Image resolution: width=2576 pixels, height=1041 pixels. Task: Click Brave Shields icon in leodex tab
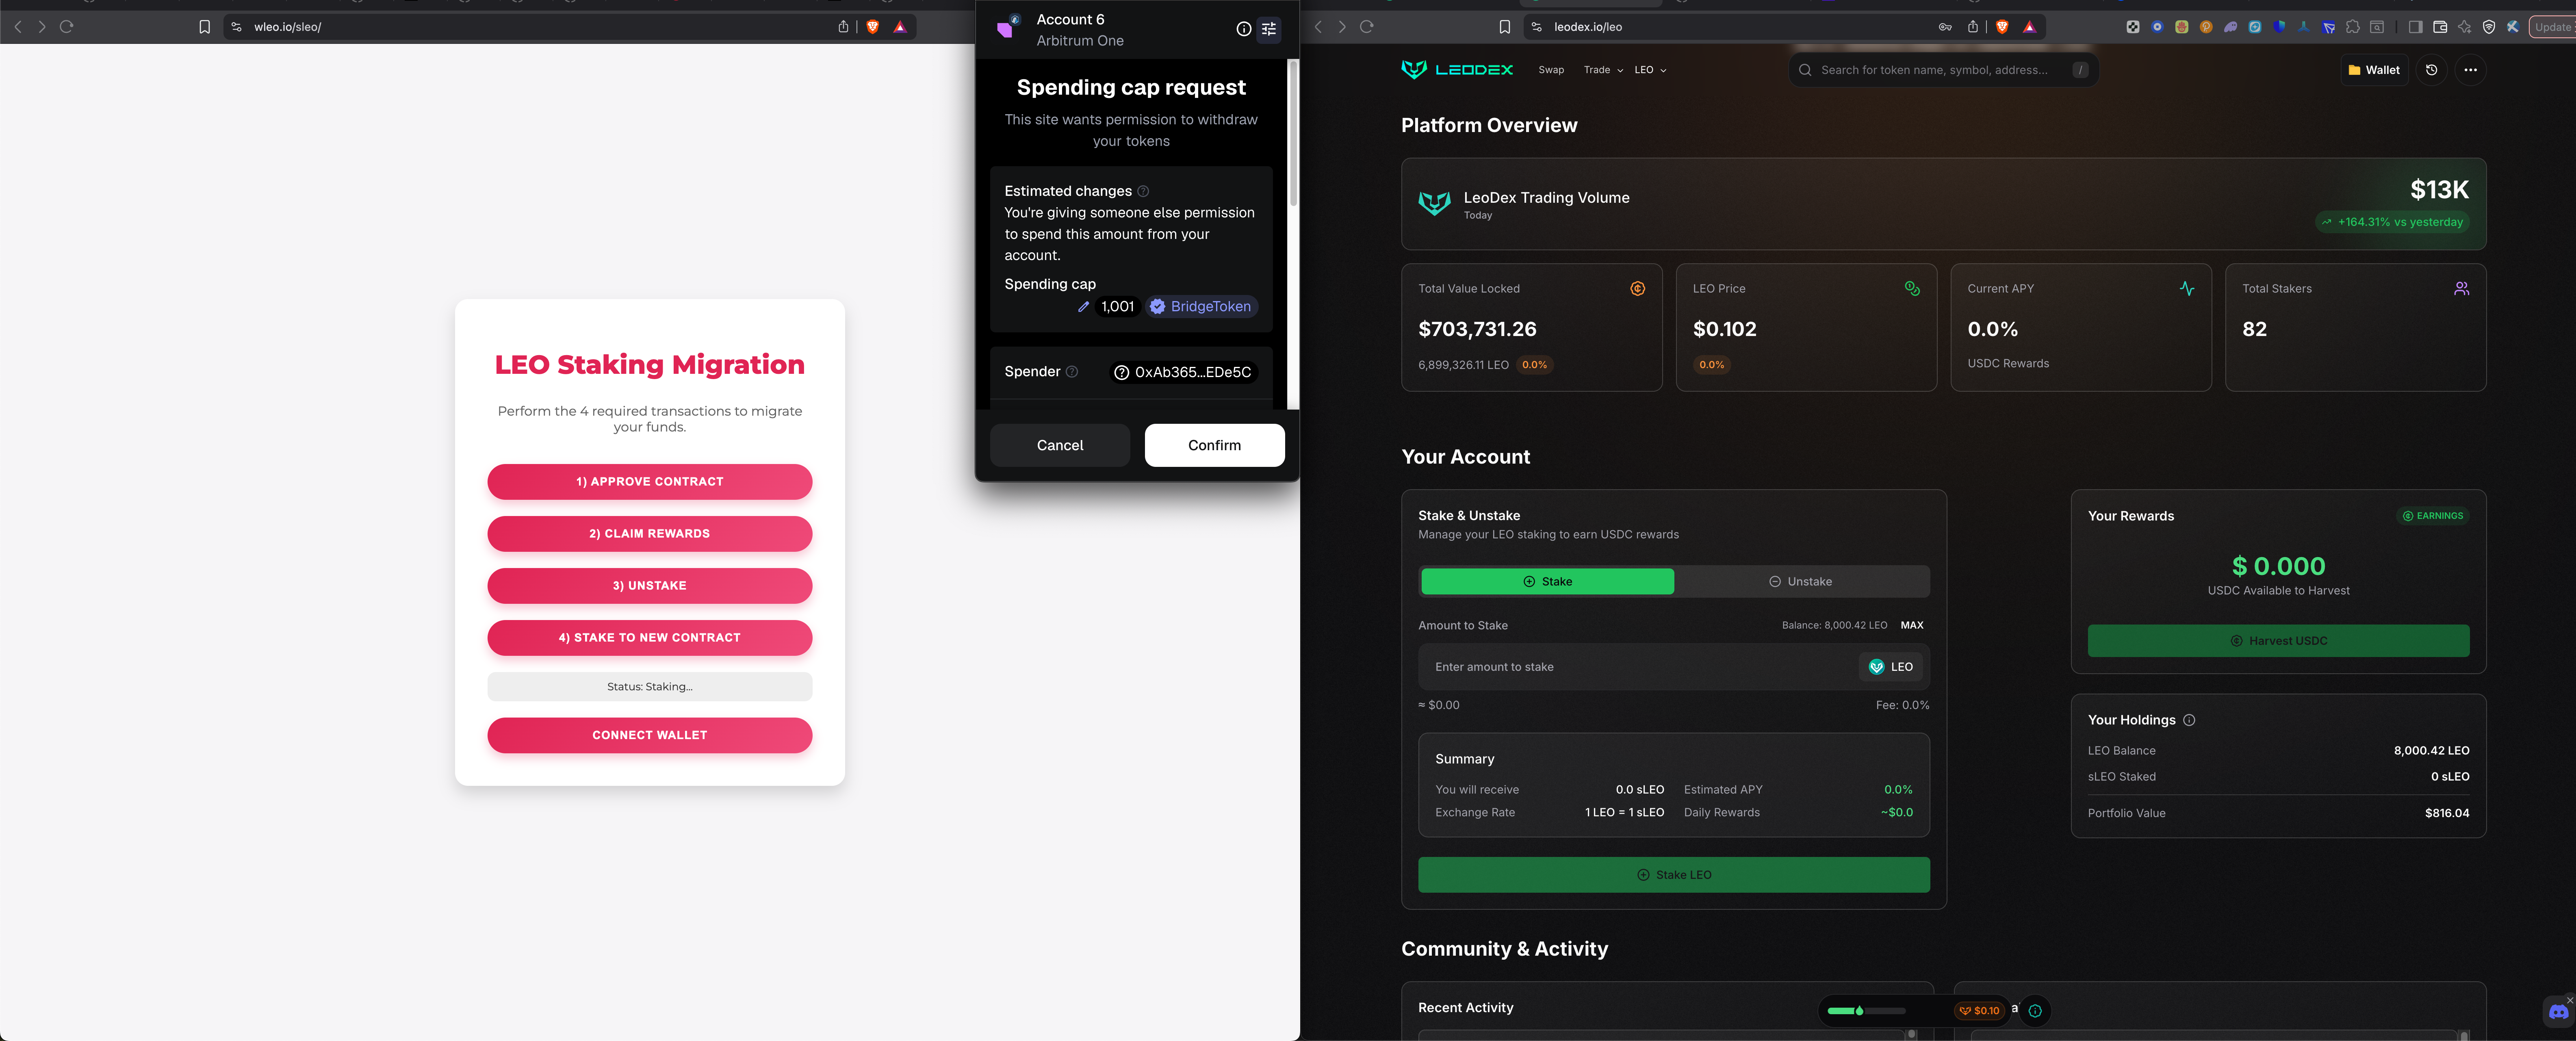(2001, 27)
